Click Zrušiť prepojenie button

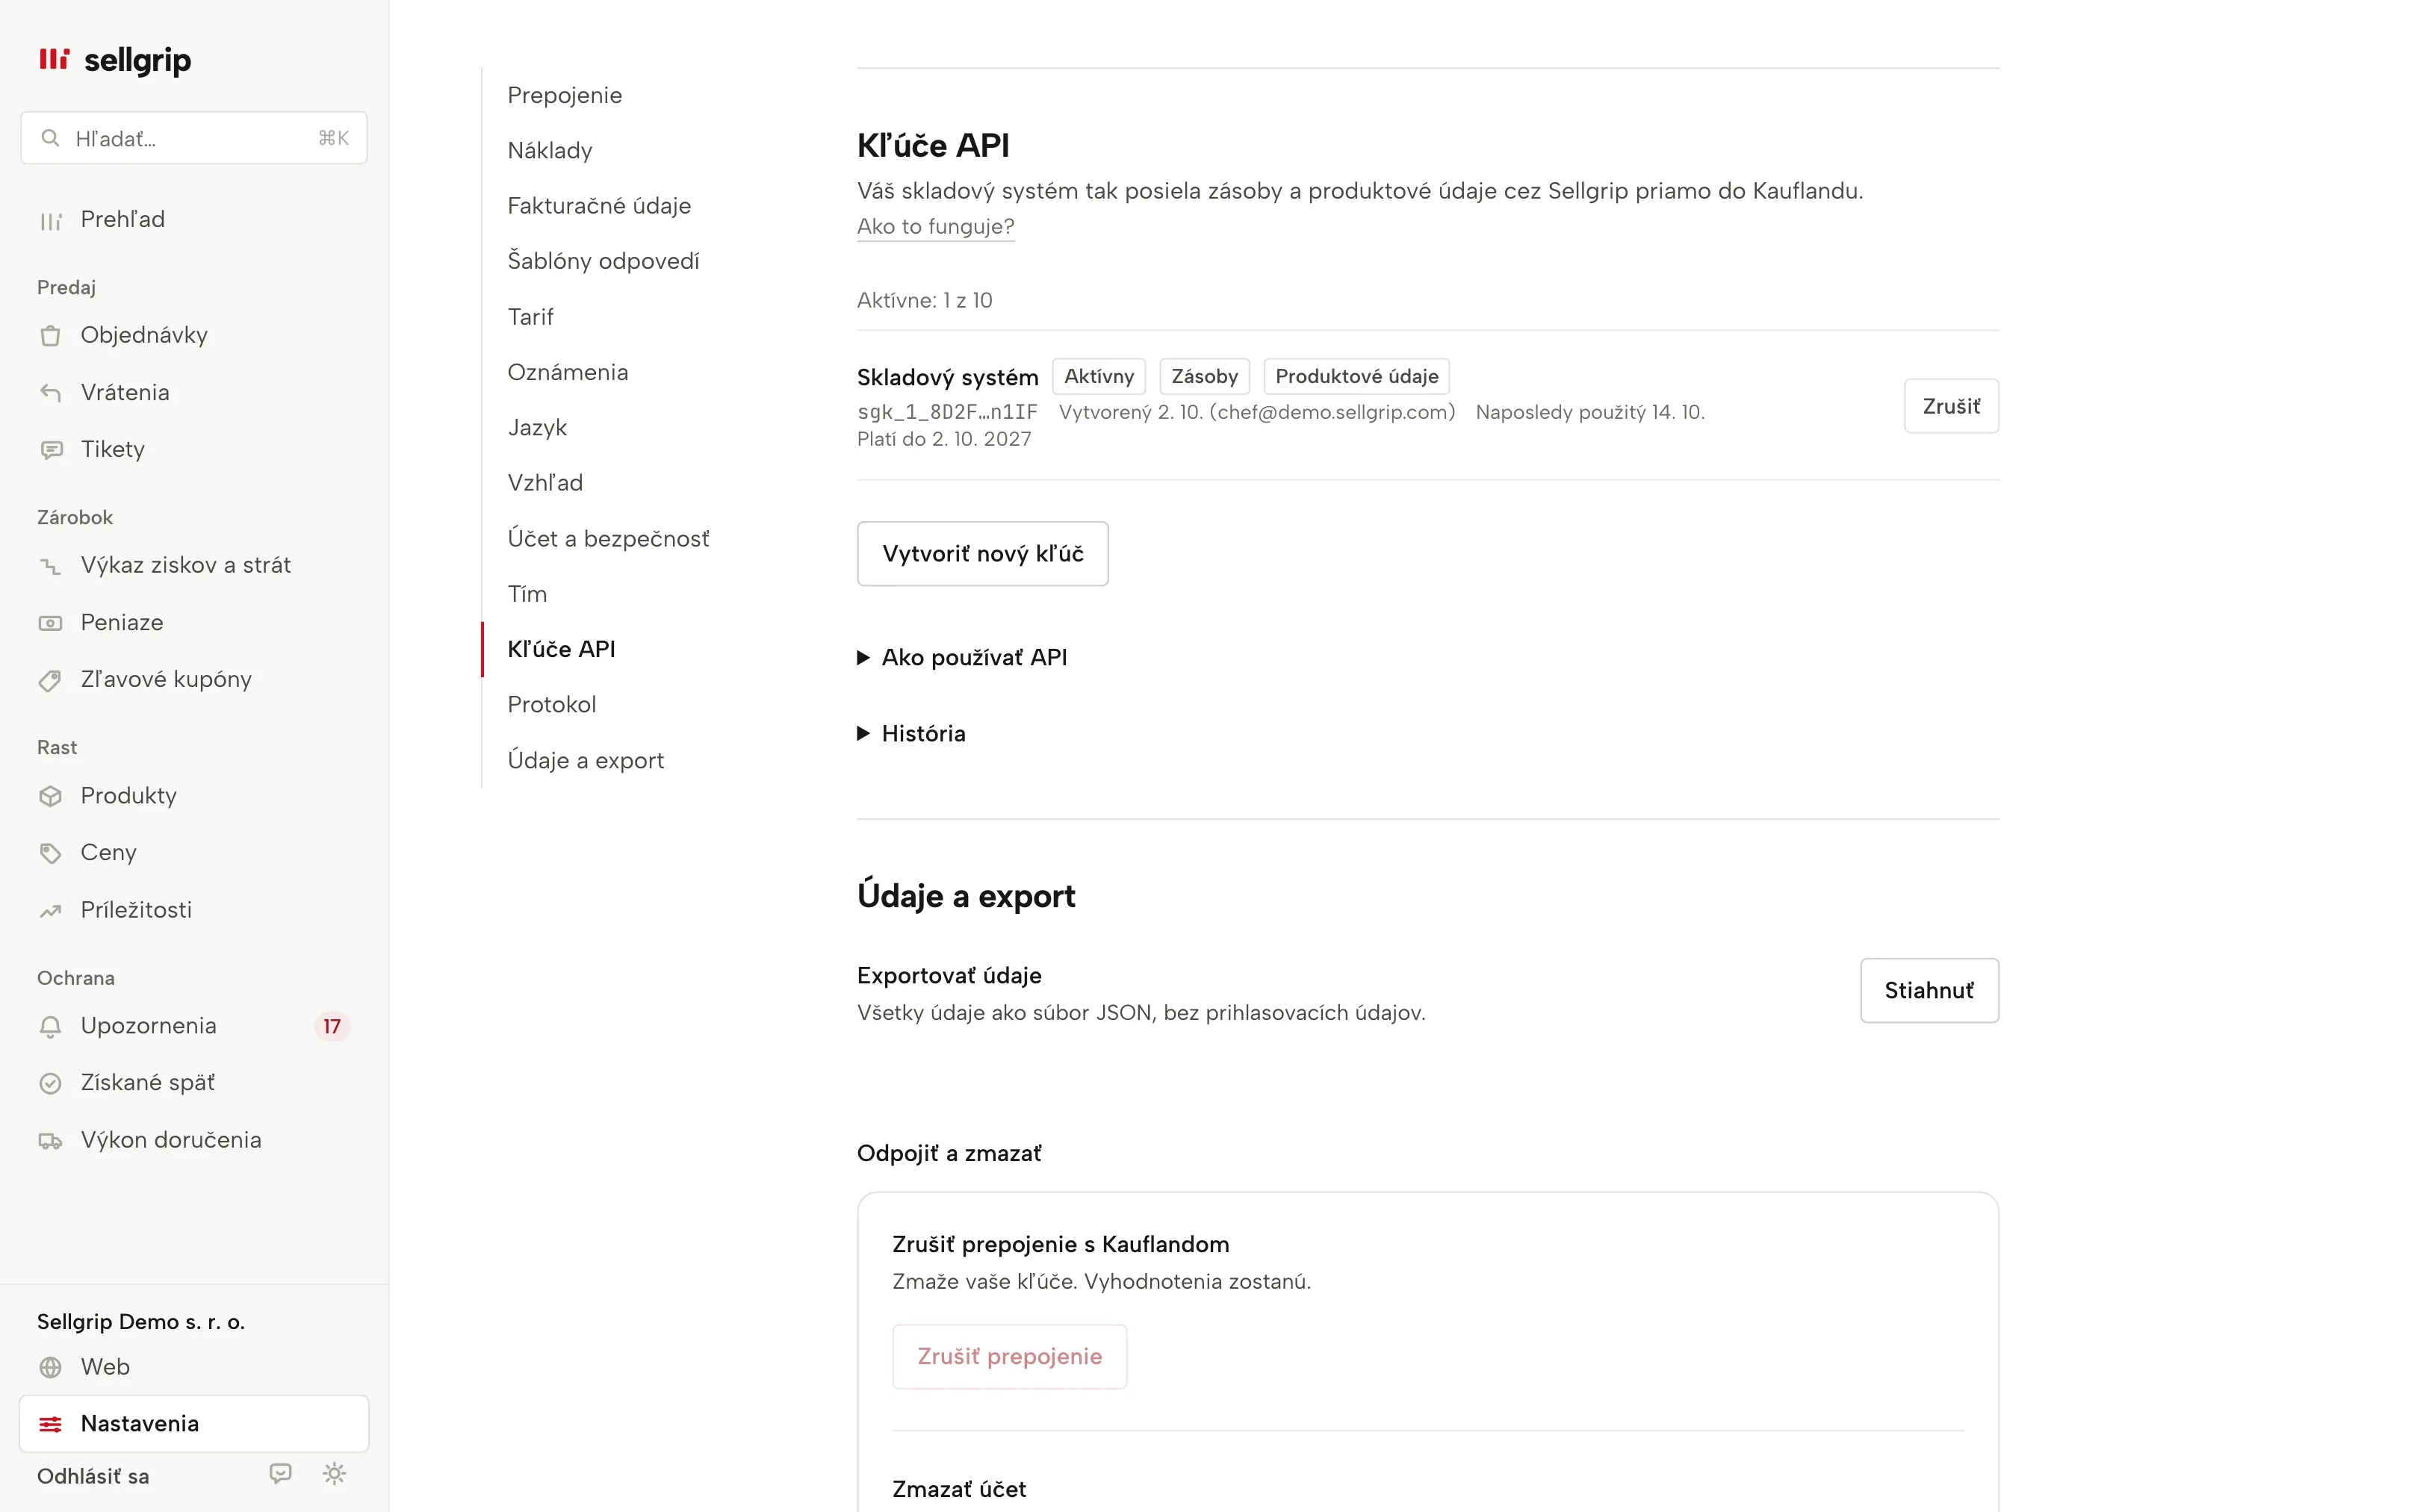(x=1009, y=1356)
